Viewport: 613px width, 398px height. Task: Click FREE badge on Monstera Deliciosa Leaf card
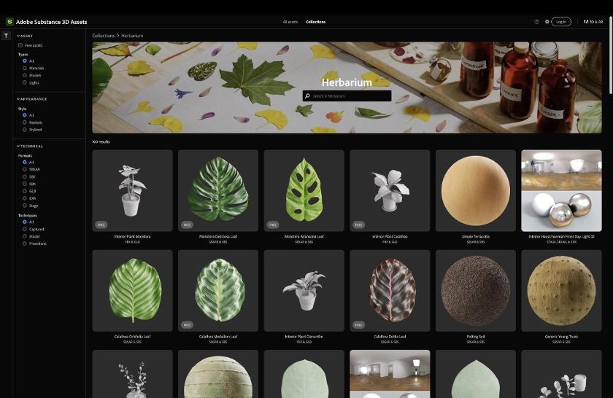tap(187, 225)
